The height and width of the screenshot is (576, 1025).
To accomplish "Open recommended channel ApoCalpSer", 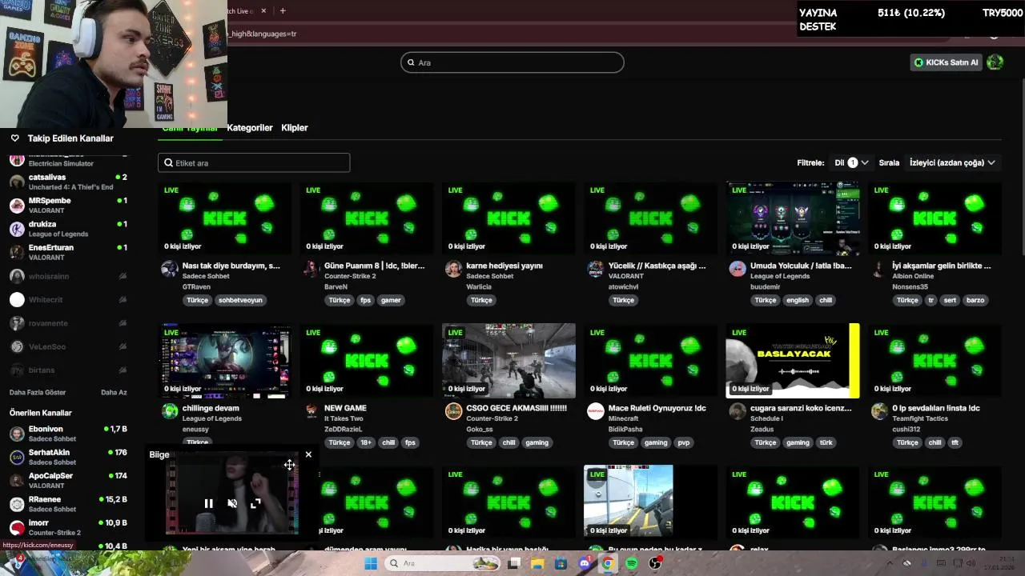I will [x=68, y=480].
